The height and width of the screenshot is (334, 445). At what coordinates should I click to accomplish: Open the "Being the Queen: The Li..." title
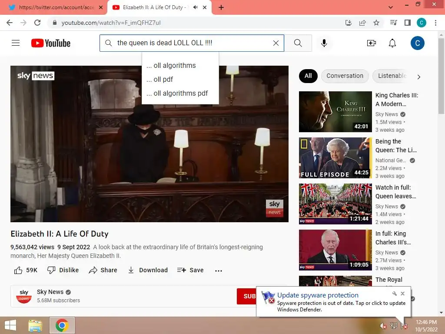tap(396, 145)
